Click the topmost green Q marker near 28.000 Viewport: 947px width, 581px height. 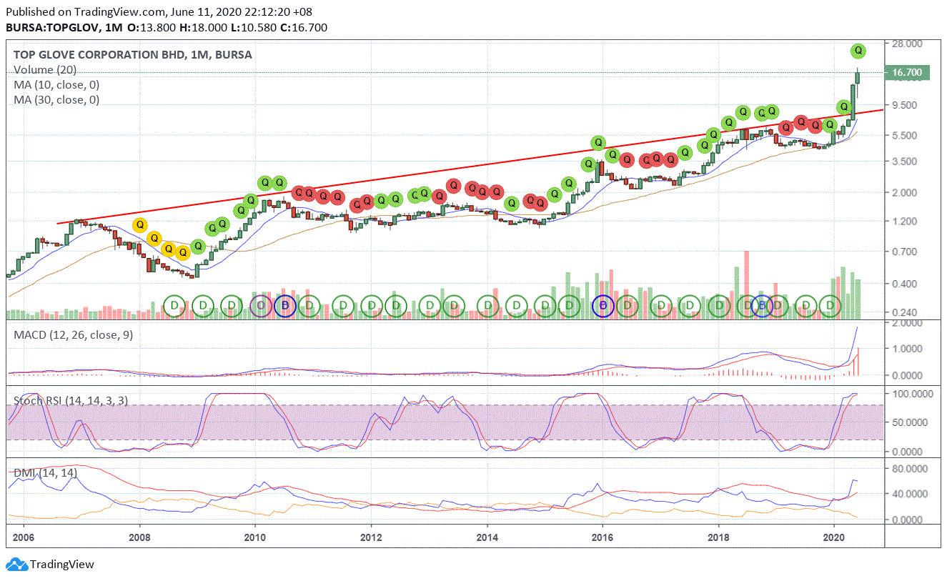pos(858,51)
